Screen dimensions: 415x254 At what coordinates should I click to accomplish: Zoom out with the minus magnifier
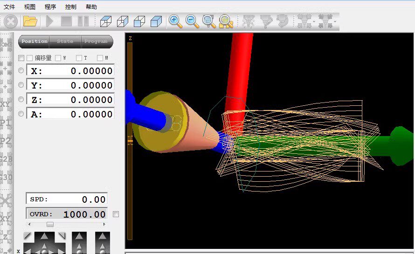pyautogui.click(x=192, y=21)
